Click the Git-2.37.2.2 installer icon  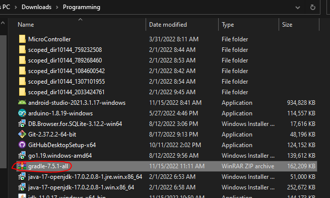pyautogui.click(x=22, y=134)
